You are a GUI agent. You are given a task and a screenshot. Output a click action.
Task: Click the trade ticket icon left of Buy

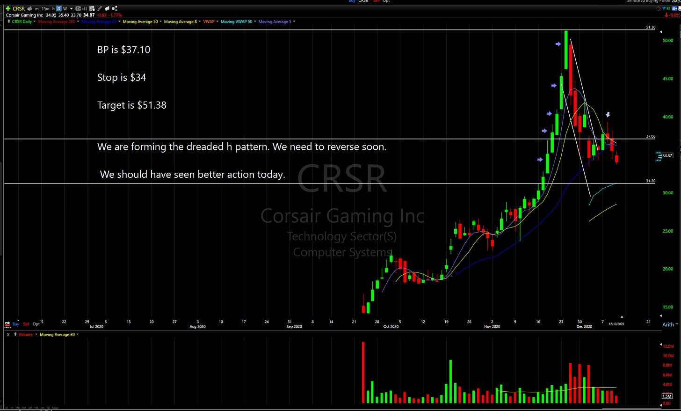7,324
